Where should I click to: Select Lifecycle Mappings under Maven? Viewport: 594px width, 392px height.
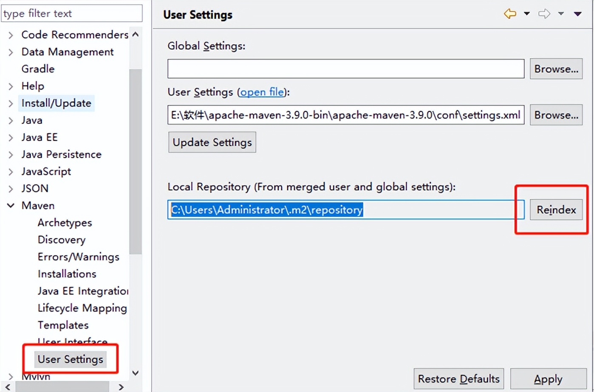(82, 308)
